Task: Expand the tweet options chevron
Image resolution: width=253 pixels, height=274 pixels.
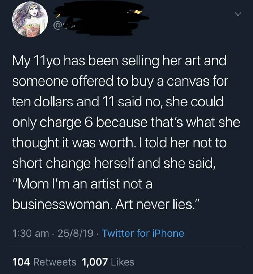Action: pyautogui.click(x=238, y=14)
